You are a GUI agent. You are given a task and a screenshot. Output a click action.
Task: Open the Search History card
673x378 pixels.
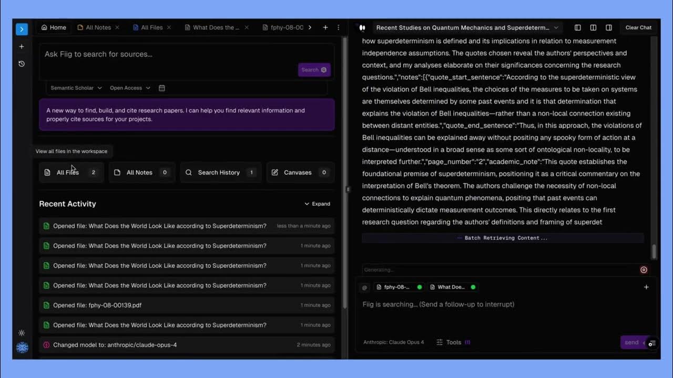tap(221, 172)
